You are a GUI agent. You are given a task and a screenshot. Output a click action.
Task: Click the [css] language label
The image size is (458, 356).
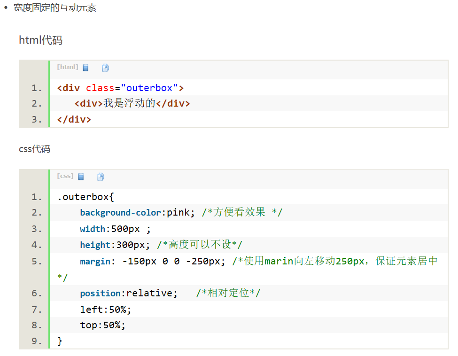click(x=65, y=176)
